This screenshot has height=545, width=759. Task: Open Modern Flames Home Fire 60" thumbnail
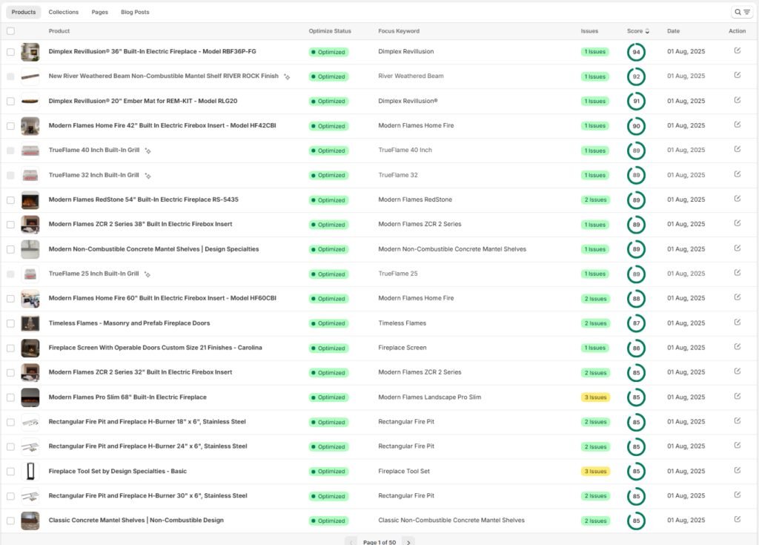point(30,299)
